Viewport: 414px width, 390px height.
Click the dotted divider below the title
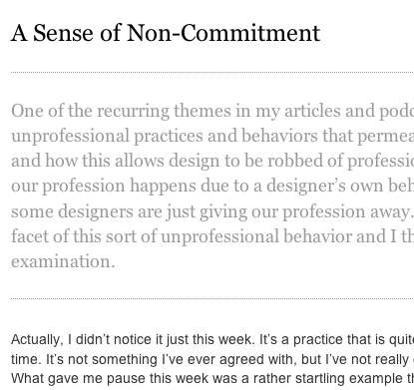[212, 72]
